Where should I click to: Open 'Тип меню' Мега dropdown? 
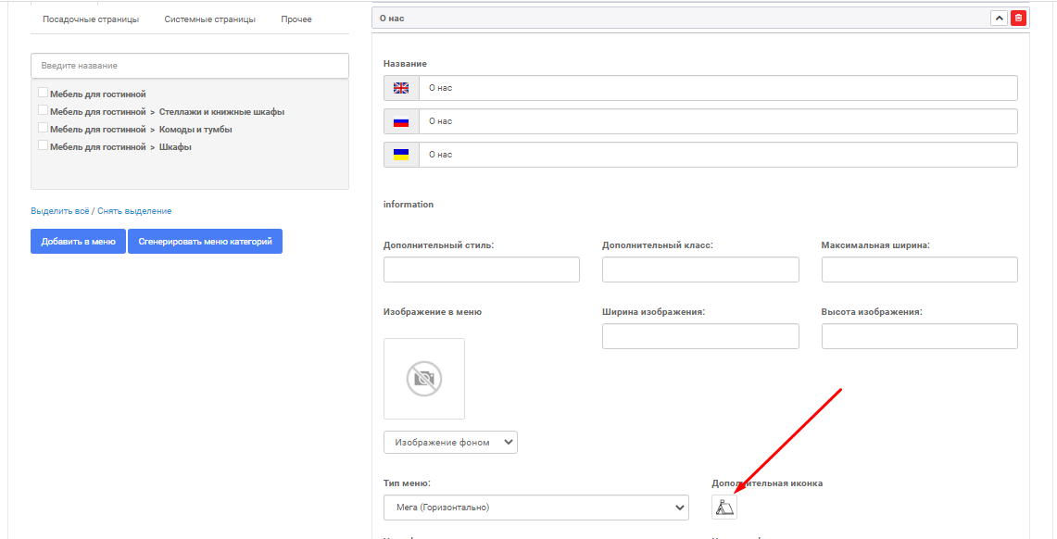pos(536,508)
